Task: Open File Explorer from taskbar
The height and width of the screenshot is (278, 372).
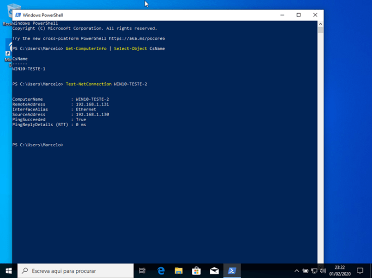Action: pyautogui.click(x=178, y=270)
